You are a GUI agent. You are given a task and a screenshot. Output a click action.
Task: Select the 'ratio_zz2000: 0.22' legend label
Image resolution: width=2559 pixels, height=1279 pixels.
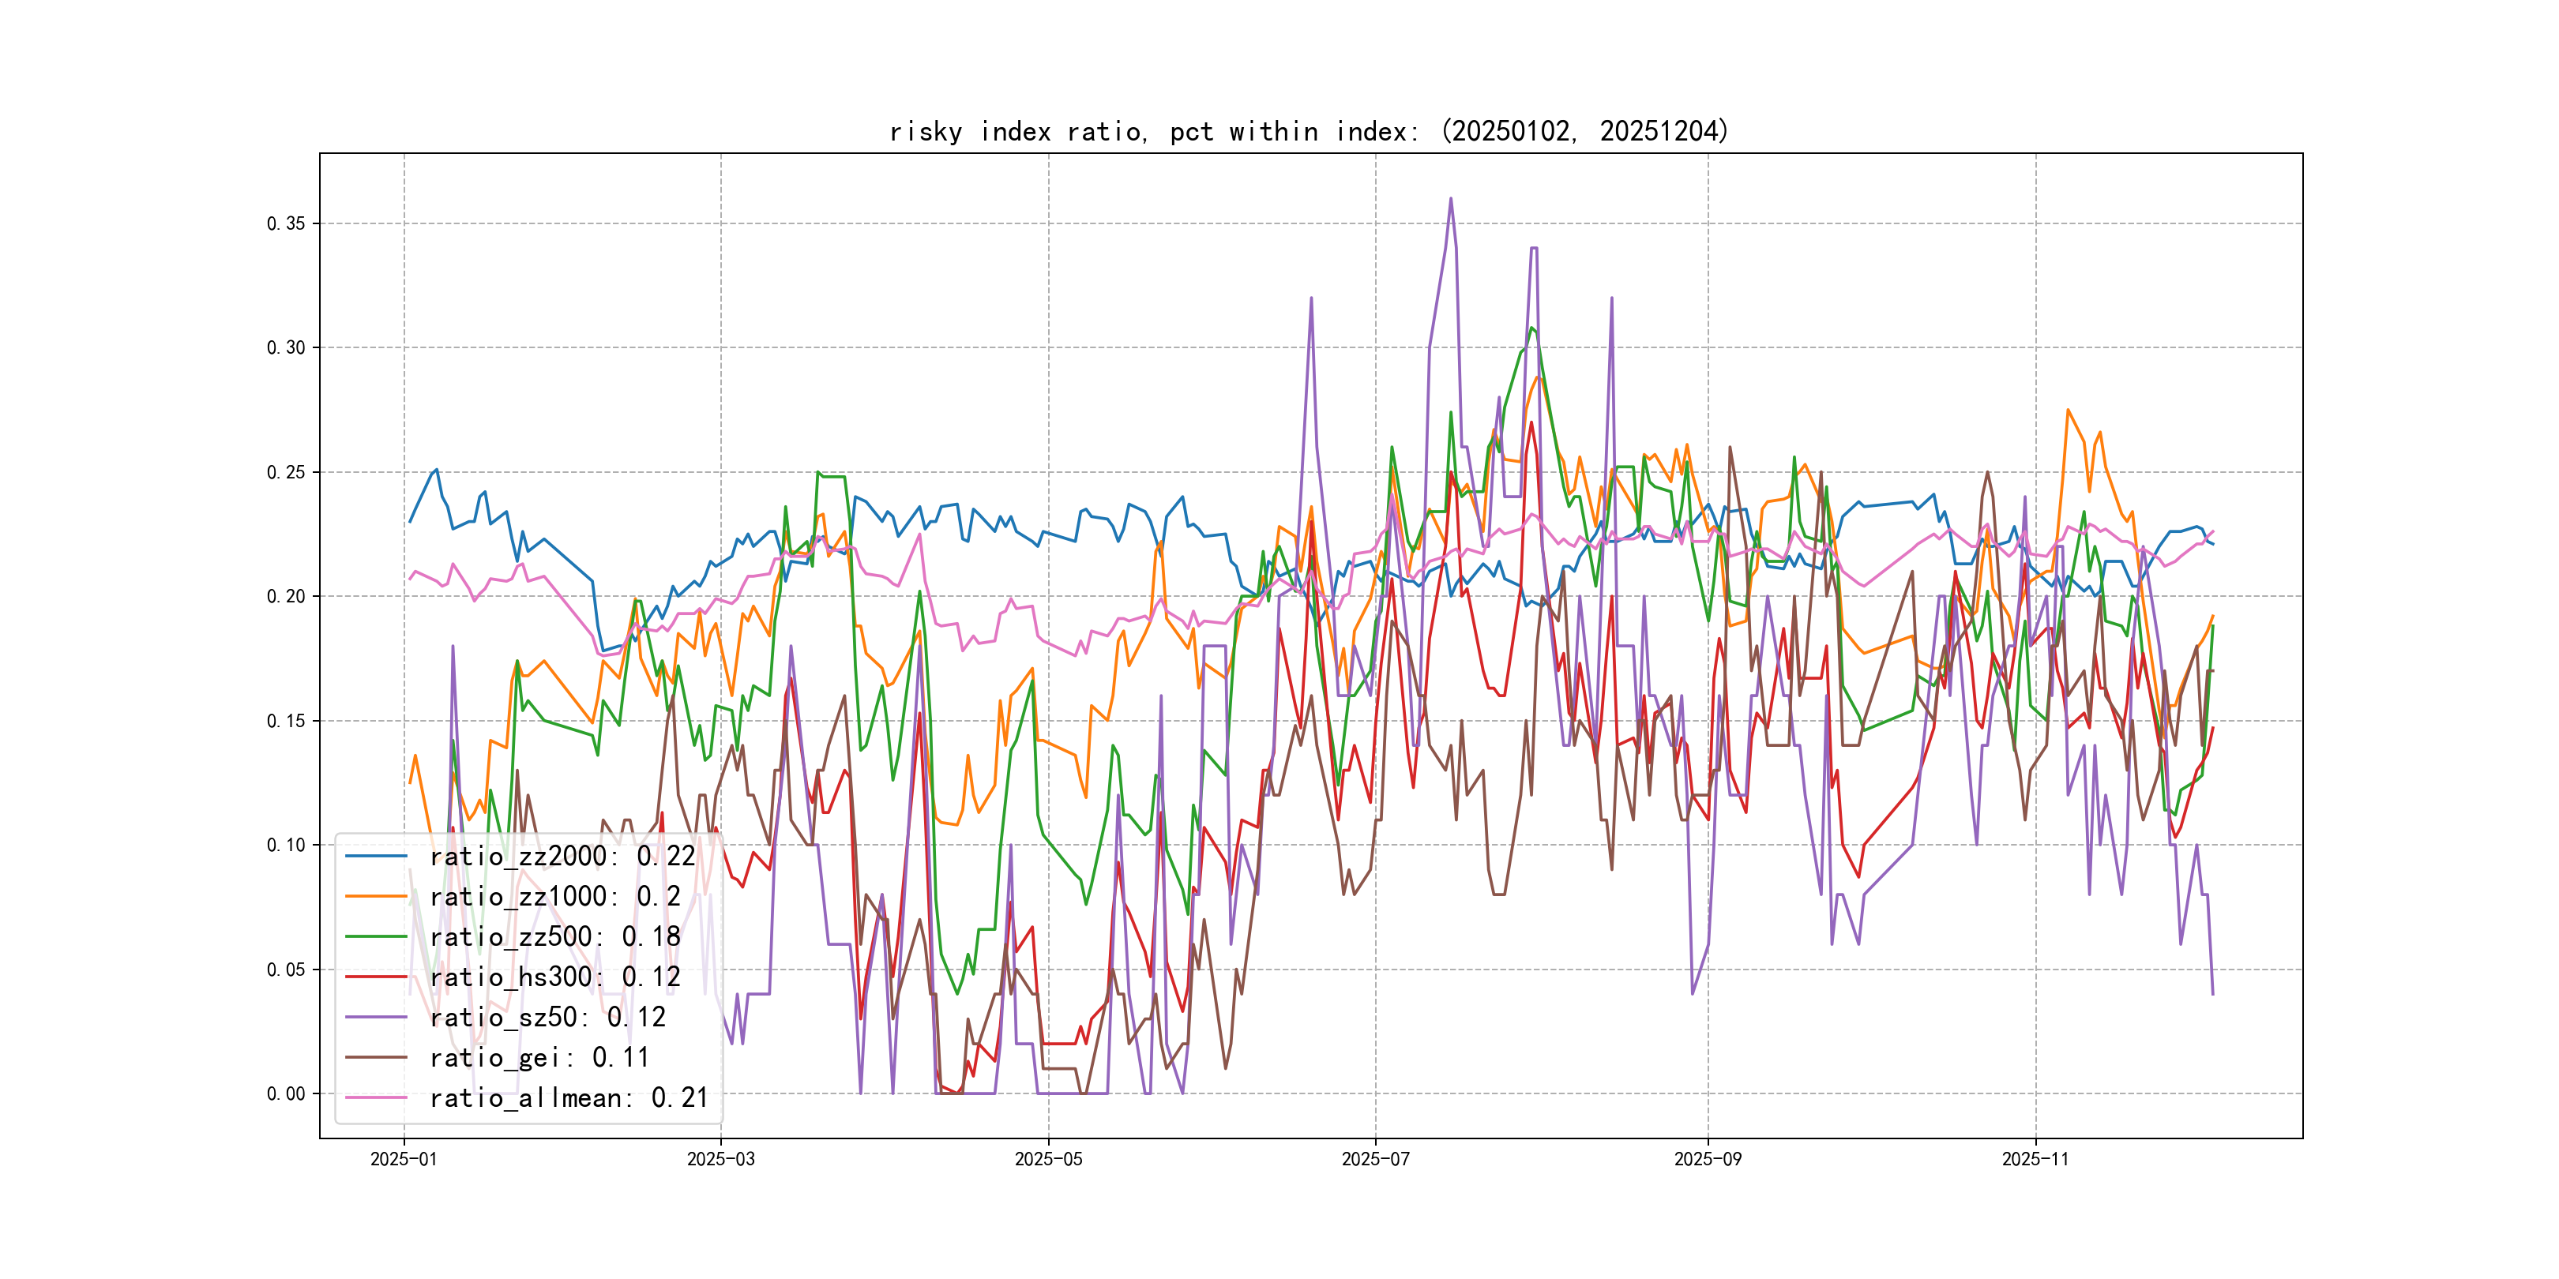[562, 856]
